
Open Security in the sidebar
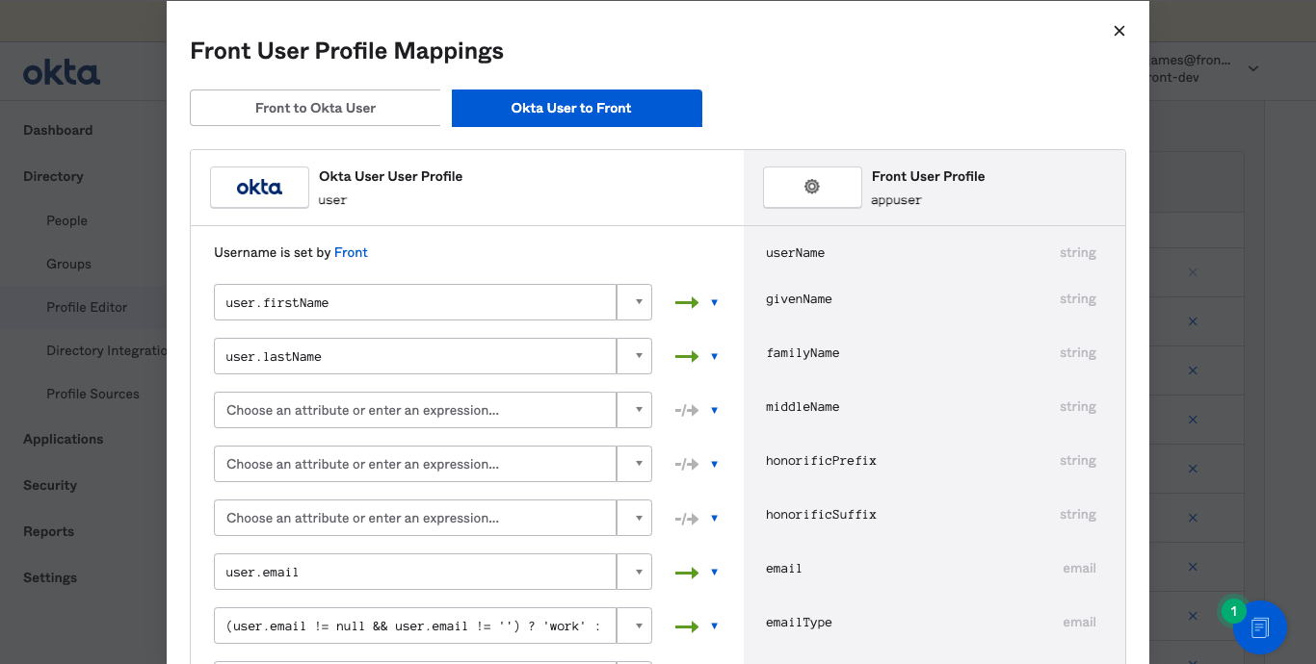pos(50,485)
